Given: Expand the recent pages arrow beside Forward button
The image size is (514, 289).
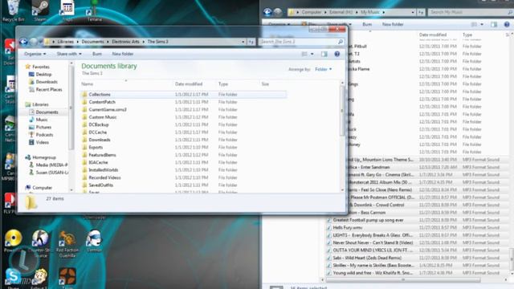Looking at the screenshot, I should coord(41,42).
